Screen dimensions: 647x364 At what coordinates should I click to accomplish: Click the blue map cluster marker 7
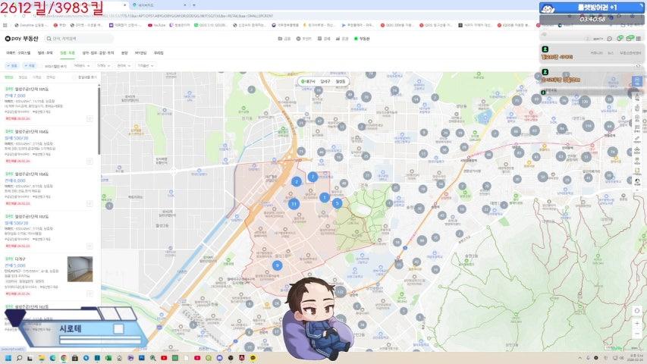click(313, 177)
